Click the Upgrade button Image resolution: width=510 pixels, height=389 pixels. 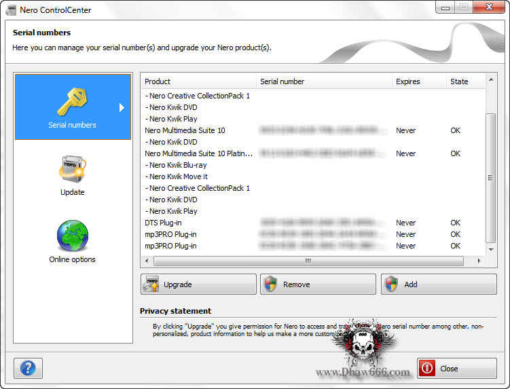198,284
